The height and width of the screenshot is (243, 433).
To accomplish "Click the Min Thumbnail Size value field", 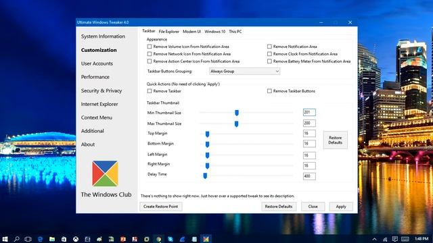I will click(x=309, y=113).
